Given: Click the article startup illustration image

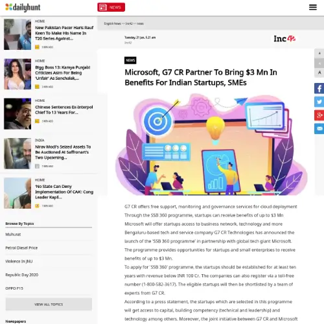Looking at the screenshot, I should coord(211,145).
